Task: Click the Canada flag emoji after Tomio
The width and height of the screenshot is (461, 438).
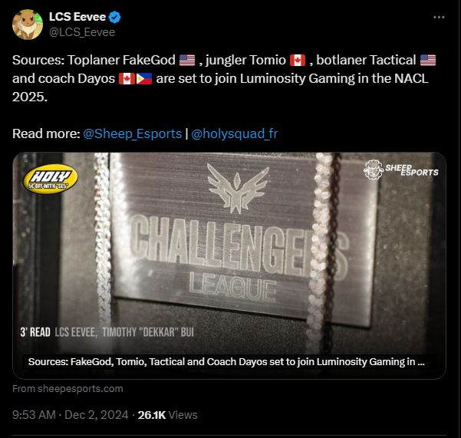Action: (x=298, y=61)
